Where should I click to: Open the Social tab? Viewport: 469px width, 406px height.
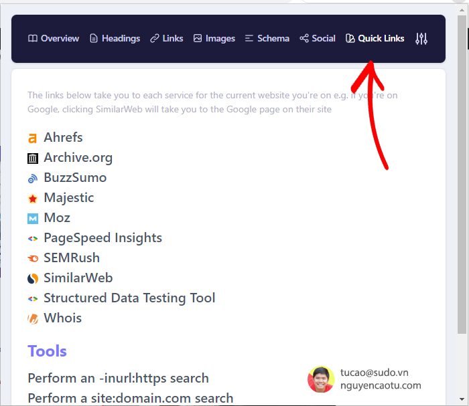pos(317,39)
